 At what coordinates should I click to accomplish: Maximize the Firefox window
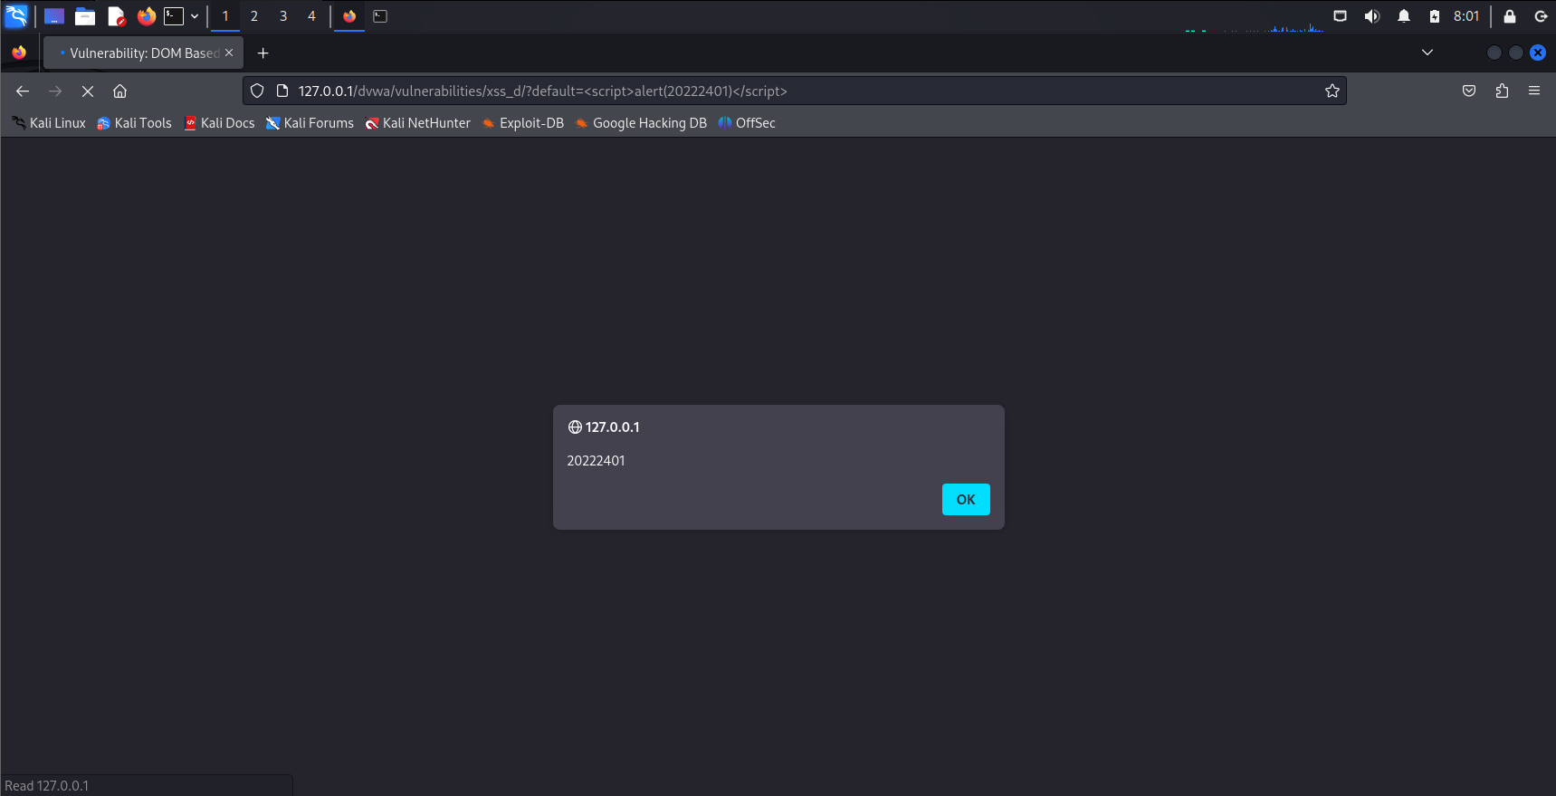[1516, 53]
